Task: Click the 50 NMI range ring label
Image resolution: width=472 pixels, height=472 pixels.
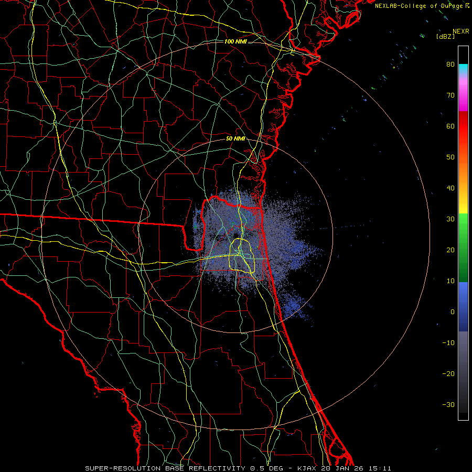Action: coord(235,139)
